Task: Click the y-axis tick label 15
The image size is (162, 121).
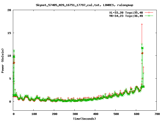Action: (x=9, y=33)
